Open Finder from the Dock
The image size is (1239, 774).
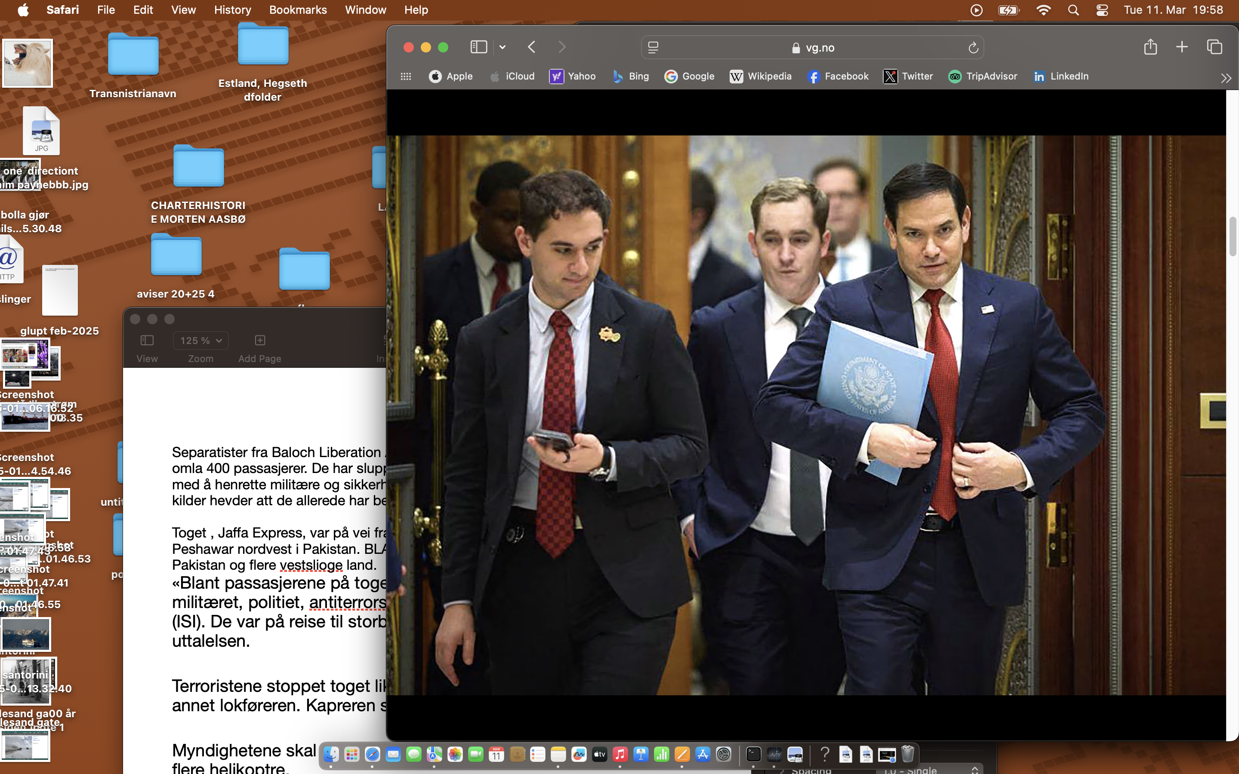pyautogui.click(x=331, y=754)
